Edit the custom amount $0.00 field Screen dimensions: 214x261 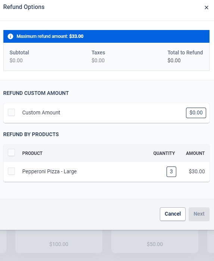point(196,113)
